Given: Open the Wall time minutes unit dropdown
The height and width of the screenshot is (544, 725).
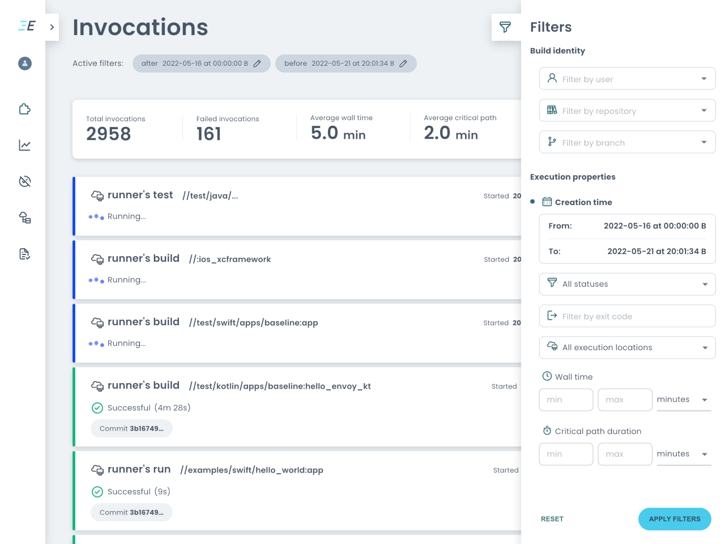Looking at the screenshot, I should [x=684, y=399].
